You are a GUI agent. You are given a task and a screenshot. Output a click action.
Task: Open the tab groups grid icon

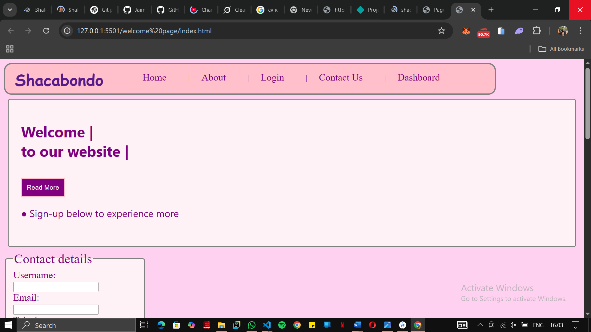[x=10, y=49]
